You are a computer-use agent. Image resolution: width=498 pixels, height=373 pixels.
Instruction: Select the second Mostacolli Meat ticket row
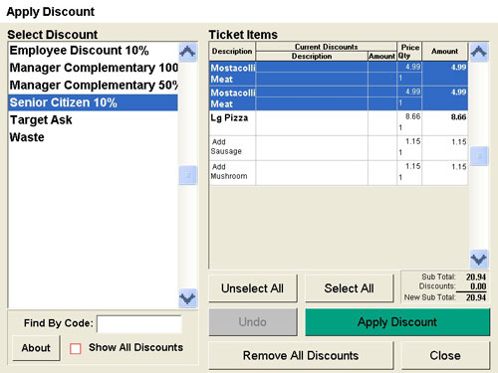point(339,98)
